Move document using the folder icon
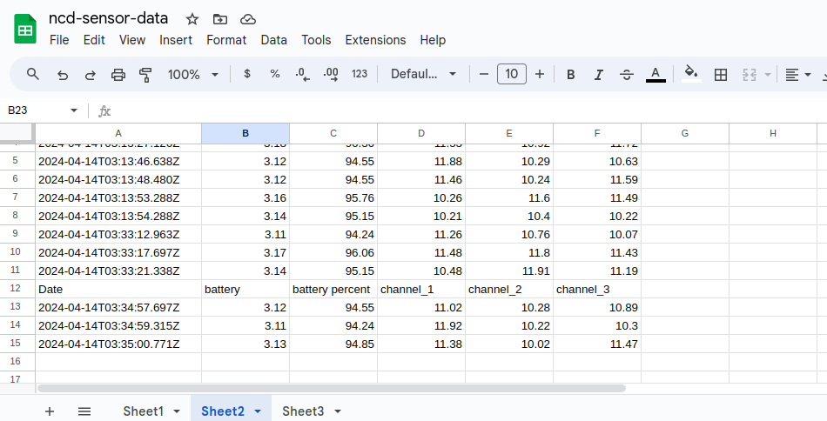This screenshot has width=827, height=421. (x=220, y=19)
